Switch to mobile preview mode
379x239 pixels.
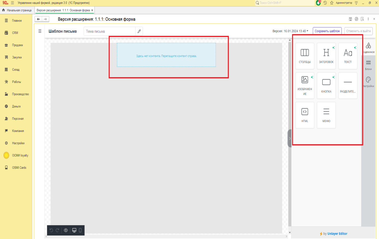coord(80,230)
